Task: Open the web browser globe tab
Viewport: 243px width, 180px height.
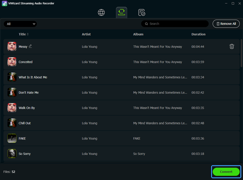Action: tap(101, 12)
